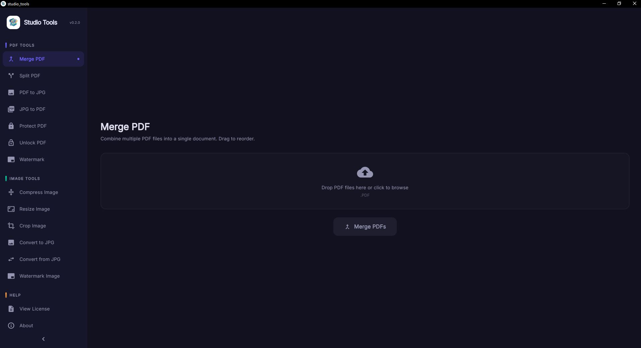Open the Watermark Image tool

coord(39,276)
